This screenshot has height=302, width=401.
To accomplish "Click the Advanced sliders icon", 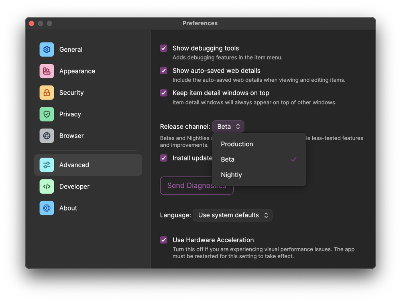I will click(x=47, y=165).
